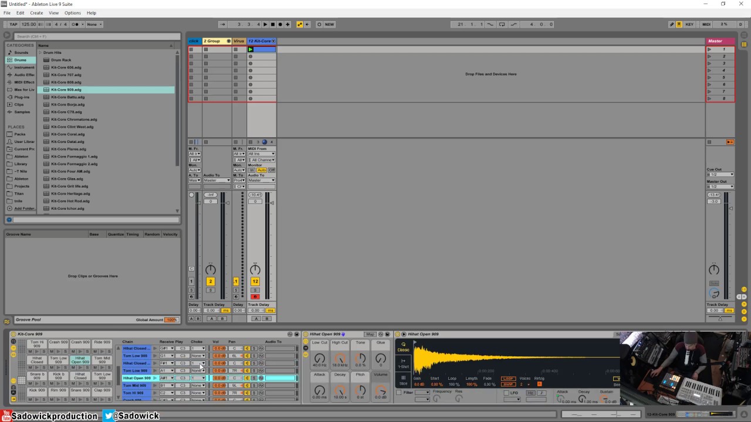Viewport: 751px width, 422px height.
Task: Toggle the MIDI arrangement overdub plus button
Action: click(x=287, y=24)
